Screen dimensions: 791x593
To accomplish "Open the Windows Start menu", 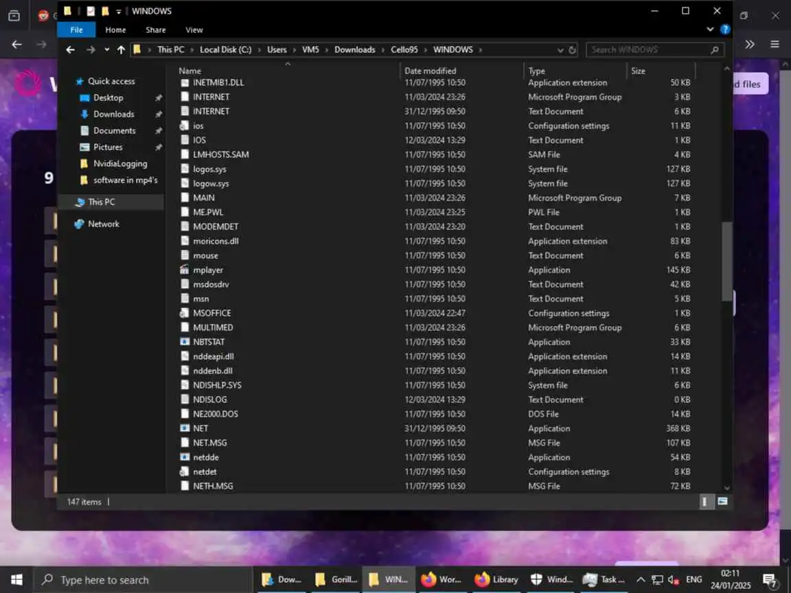I will click(16, 580).
